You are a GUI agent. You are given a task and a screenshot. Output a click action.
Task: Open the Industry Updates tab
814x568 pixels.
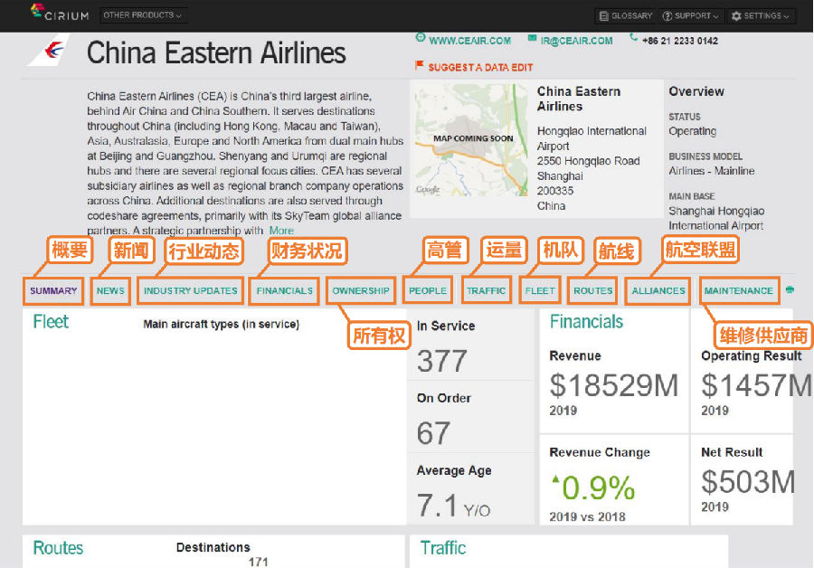point(191,290)
